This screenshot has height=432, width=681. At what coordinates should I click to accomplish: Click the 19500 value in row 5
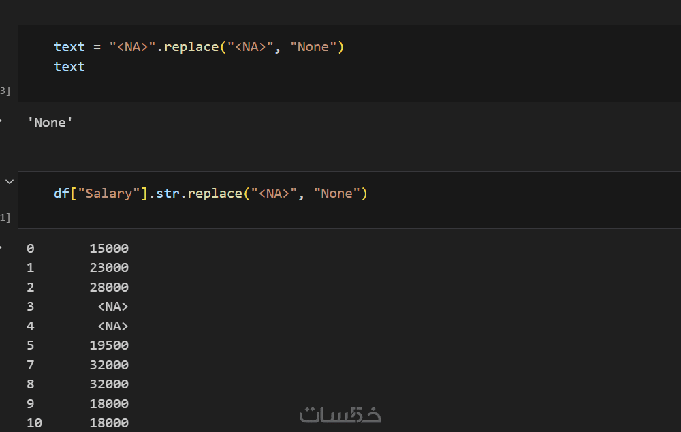pos(109,345)
